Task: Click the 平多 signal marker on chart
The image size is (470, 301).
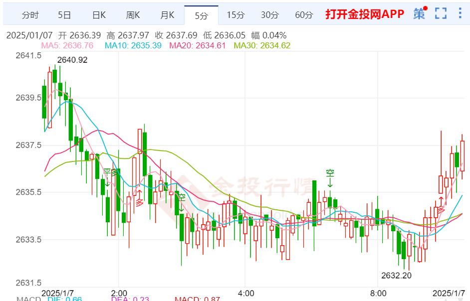Action: pos(110,172)
